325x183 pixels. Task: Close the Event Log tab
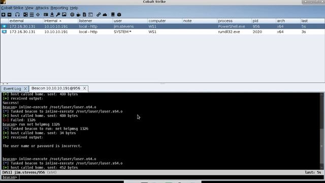(x=25, y=89)
